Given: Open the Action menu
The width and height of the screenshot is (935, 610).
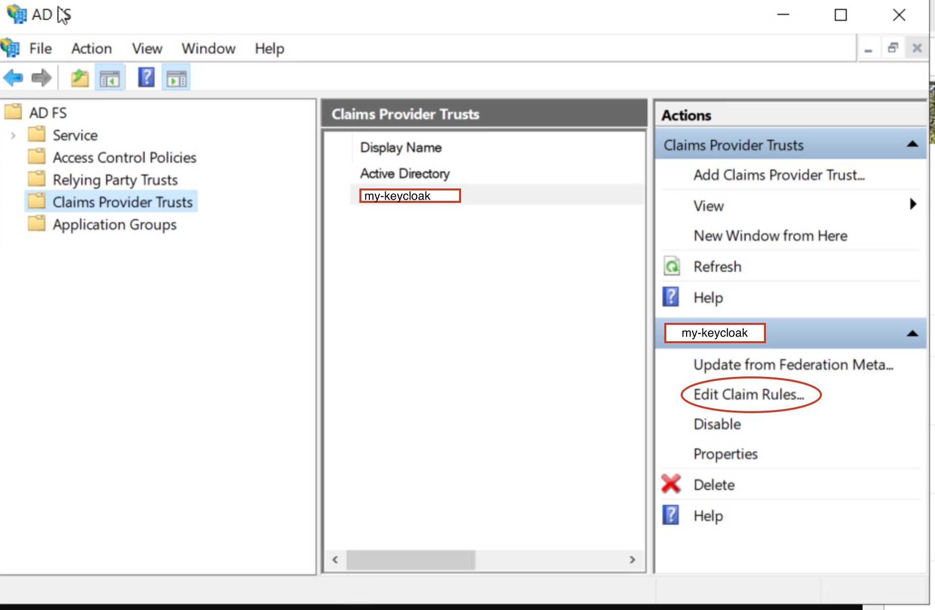Looking at the screenshot, I should tap(91, 49).
